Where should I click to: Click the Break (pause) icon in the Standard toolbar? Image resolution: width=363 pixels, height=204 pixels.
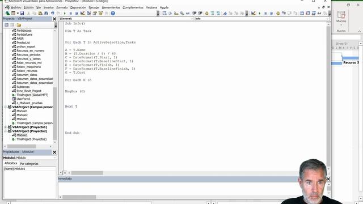70,13
